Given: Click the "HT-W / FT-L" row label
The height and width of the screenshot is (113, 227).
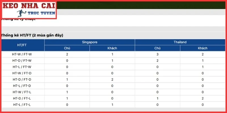Looking at the screenshot, I should coord(22,92).
